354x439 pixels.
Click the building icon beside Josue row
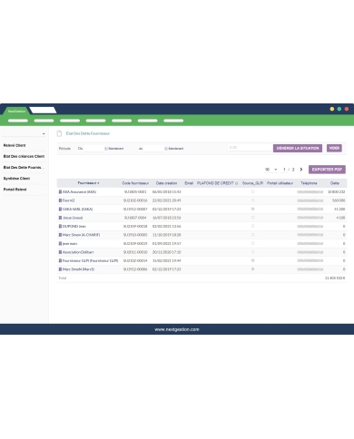click(x=60, y=218)
